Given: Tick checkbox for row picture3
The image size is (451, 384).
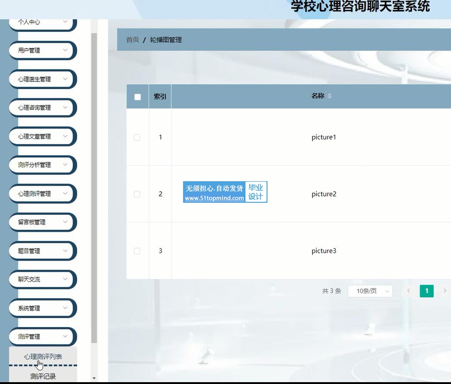Looking at the screenshot, I should pos(137,251).
